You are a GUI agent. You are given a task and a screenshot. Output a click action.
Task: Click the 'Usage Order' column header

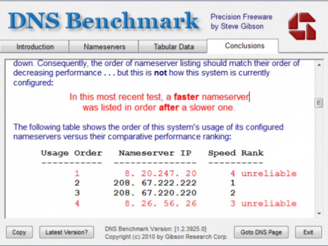71,153
